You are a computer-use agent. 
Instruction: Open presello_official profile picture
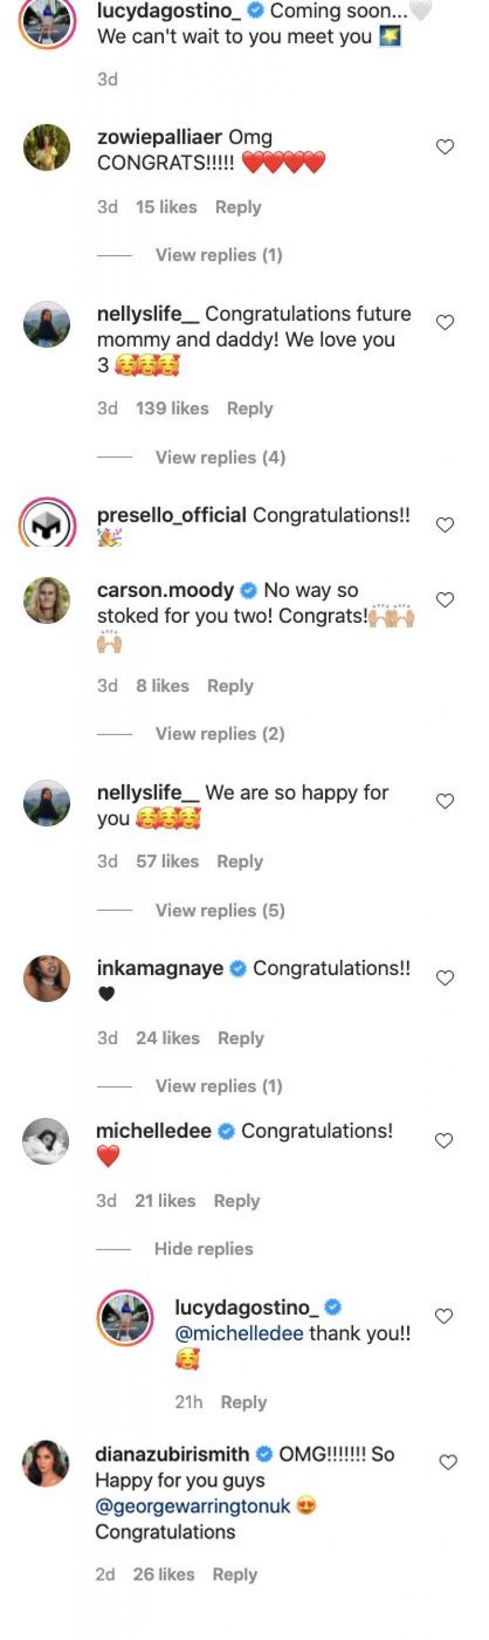coord(46,524)
